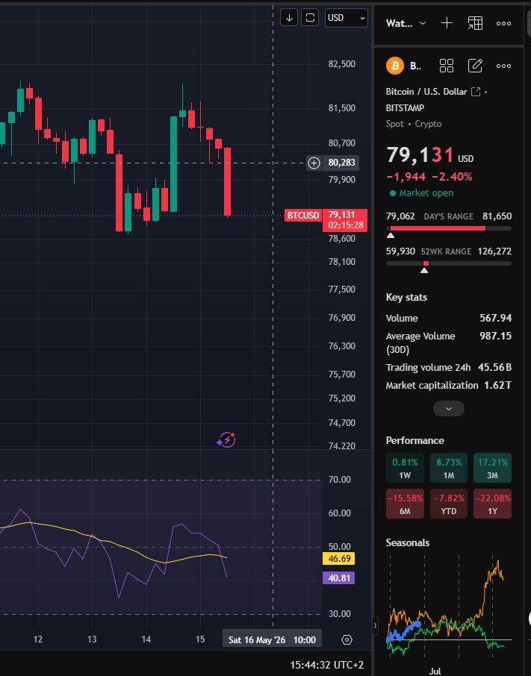This screenshot has width=531, height=676.
Task: Click the 52WK range bar
Action: point(449,263)
